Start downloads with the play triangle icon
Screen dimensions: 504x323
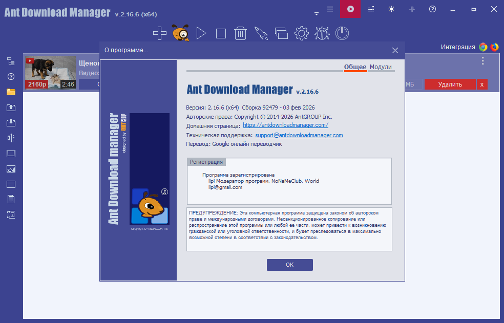click(201, 34)
